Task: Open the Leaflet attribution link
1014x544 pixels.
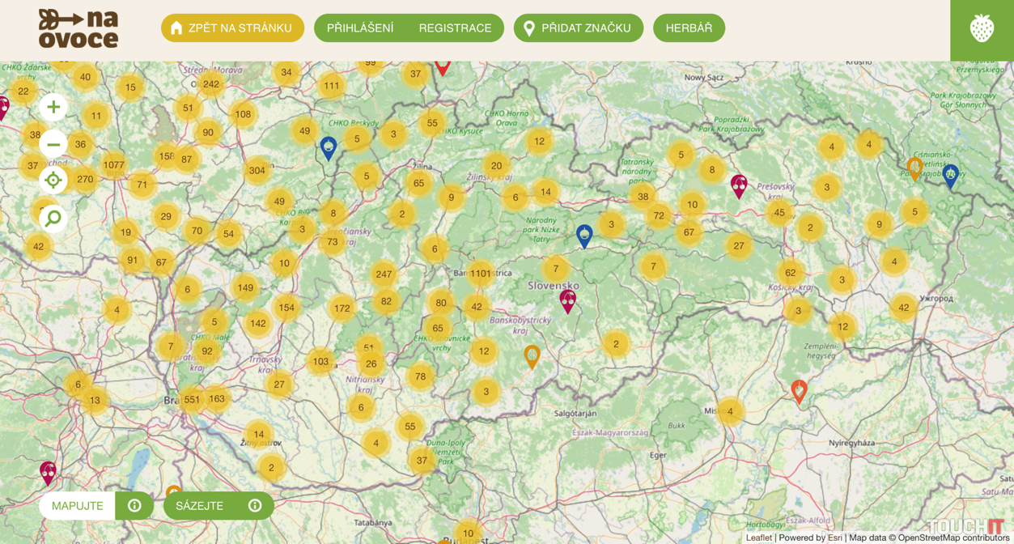Action: click(x=758, y=538)
